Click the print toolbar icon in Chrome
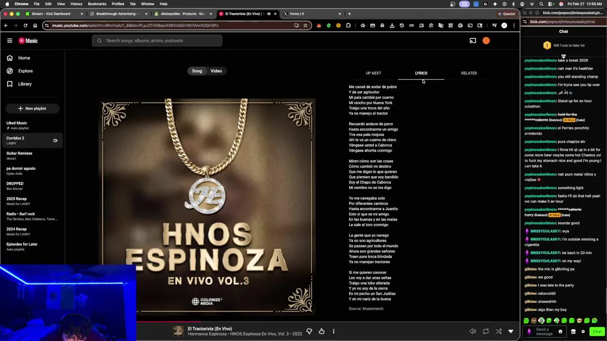 click(x=460, y=26)
